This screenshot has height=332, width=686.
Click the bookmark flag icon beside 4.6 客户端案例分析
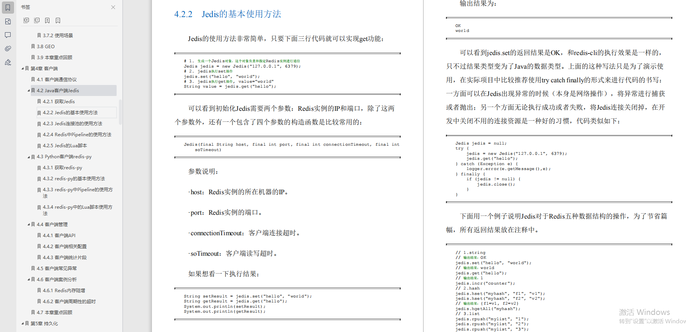pos(33,280)
